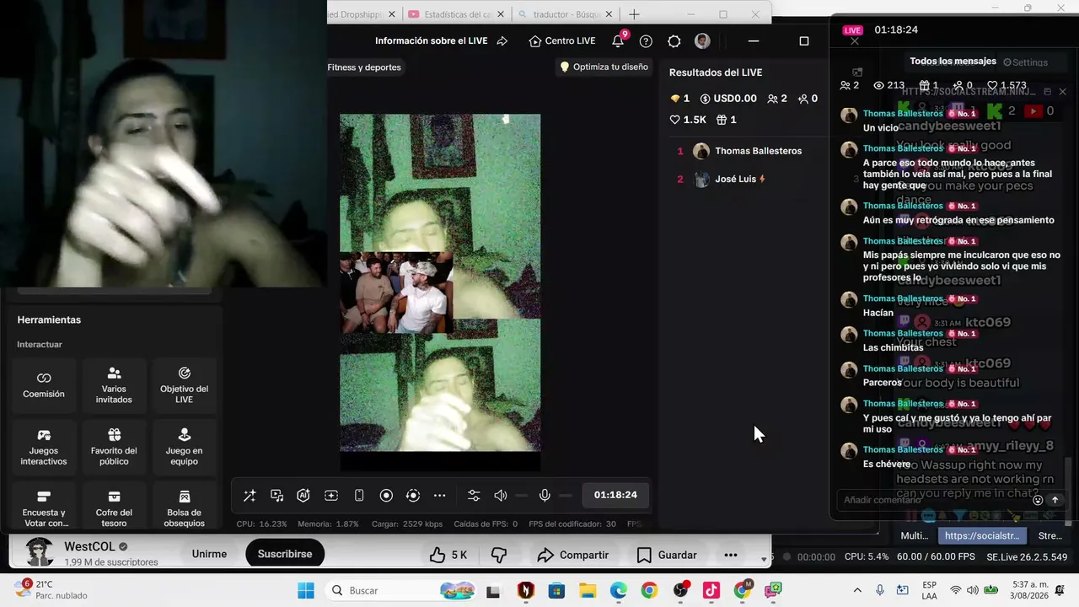Open more actions menu beside Guardar

pos(731,555)
